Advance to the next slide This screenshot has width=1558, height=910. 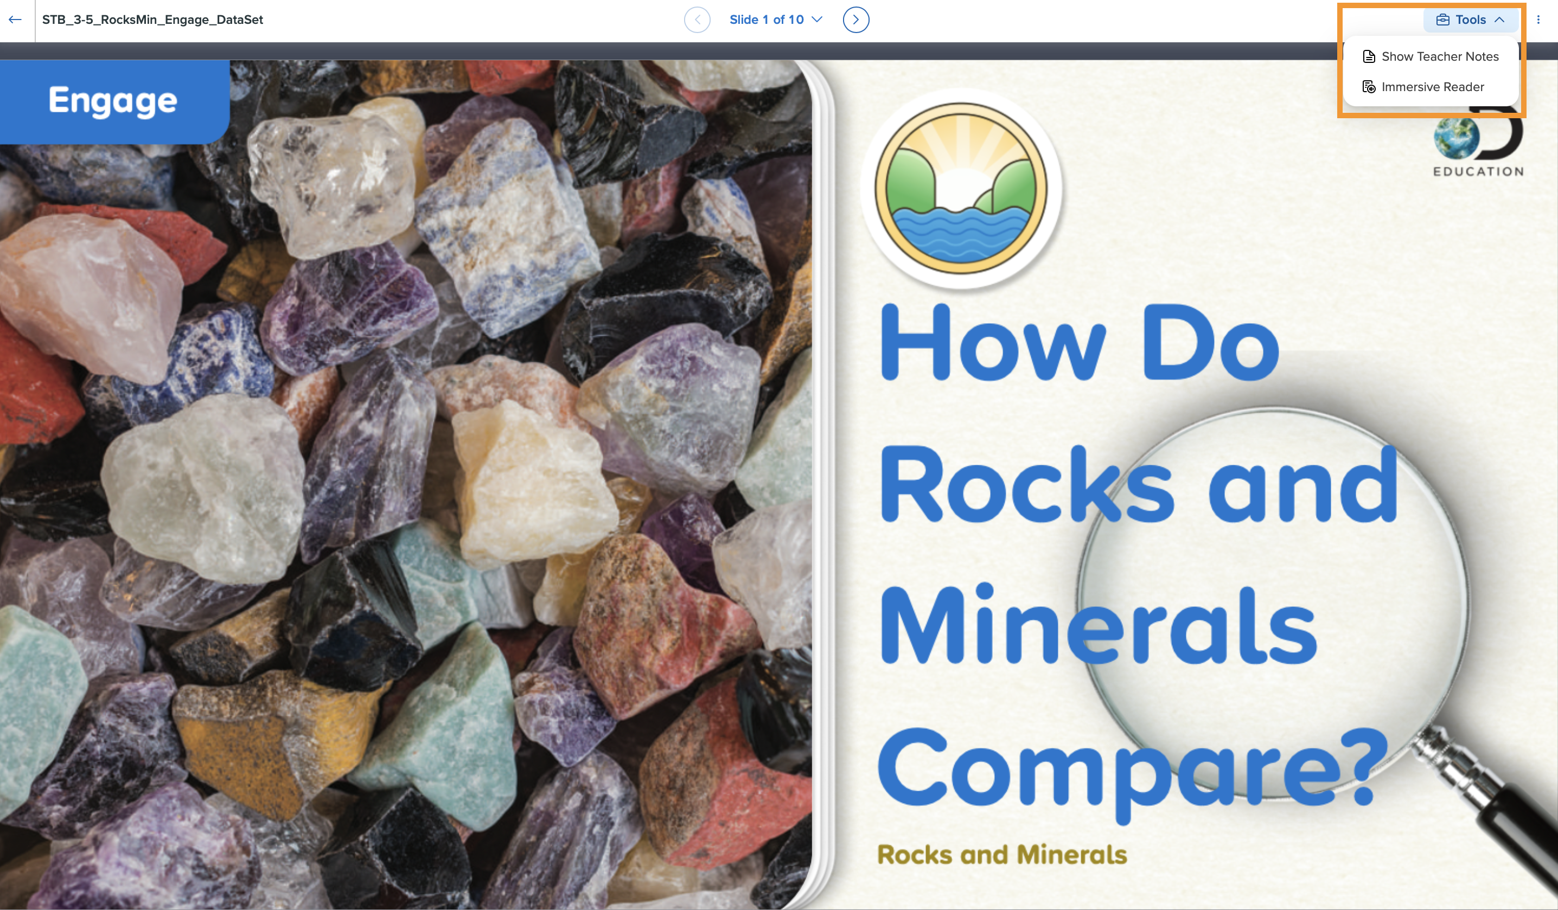pos(855,20)
